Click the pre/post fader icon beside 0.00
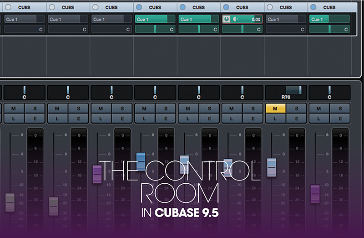 click(234, 19)
